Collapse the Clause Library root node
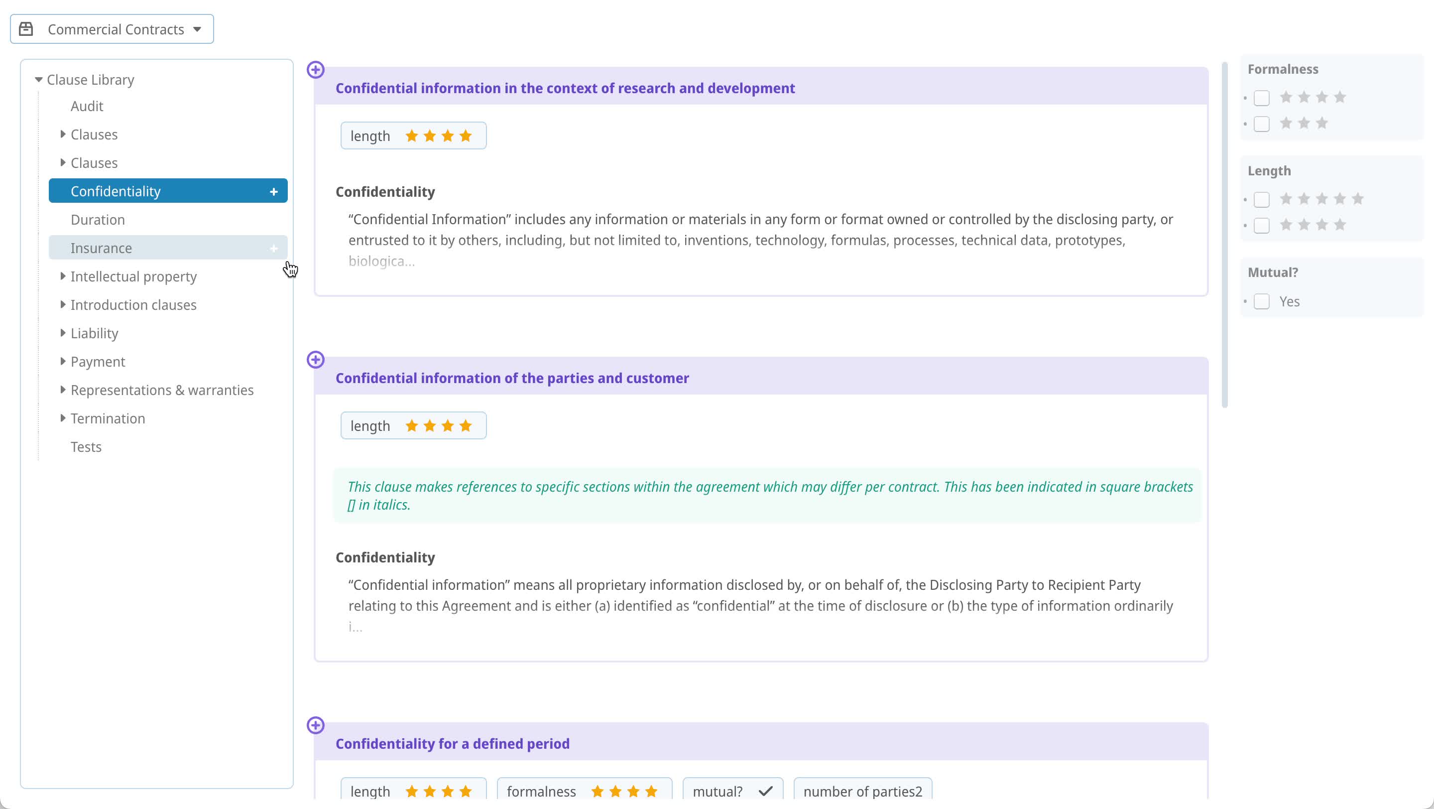The width and height of the screenshot is (1434, 809). 38,80
